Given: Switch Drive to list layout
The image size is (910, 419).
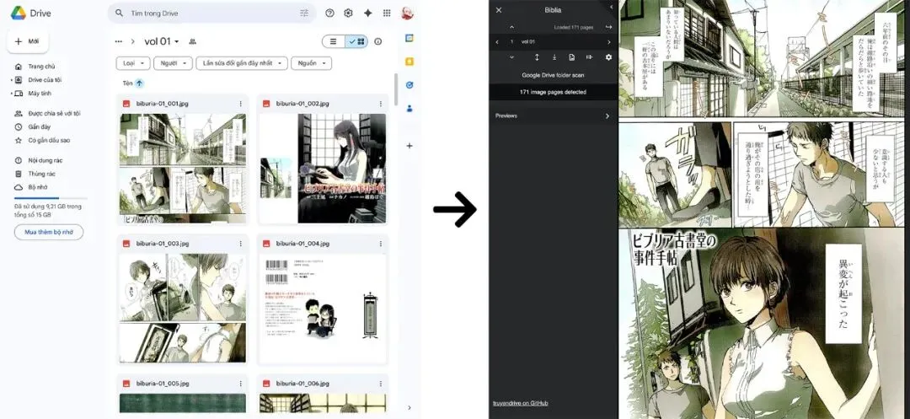Looking at the screenshot, I should (x=333, y=41).
